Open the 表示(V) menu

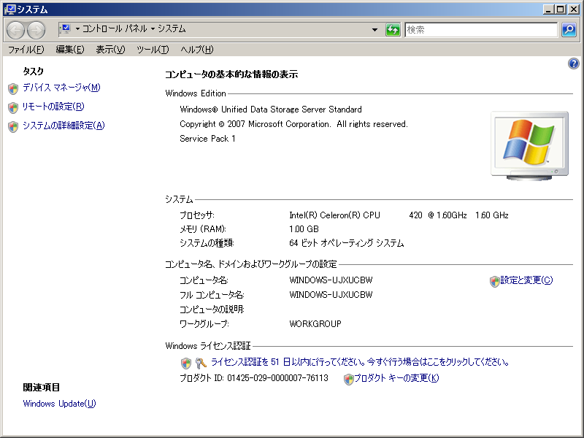coord(110,50)
